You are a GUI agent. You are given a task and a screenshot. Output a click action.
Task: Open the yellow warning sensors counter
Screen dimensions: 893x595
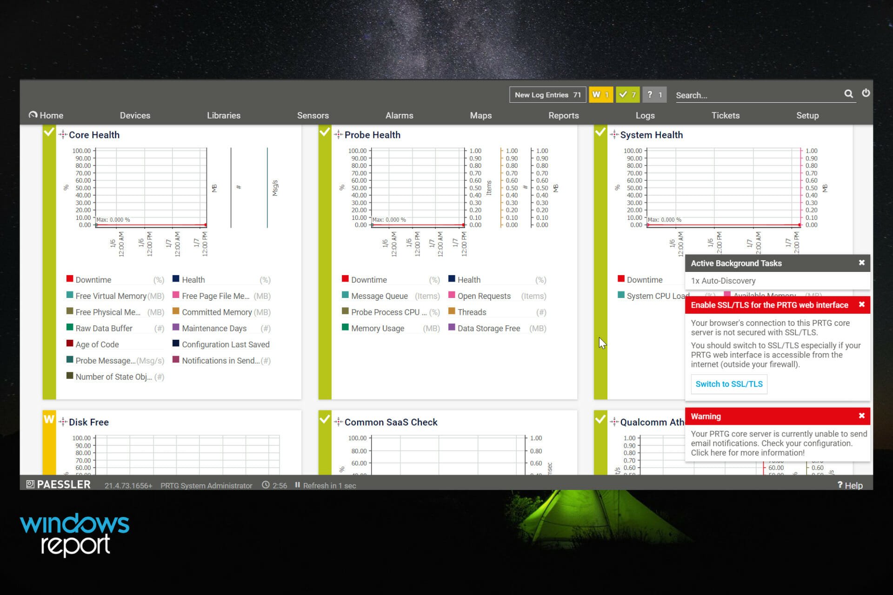pos(600,95)
